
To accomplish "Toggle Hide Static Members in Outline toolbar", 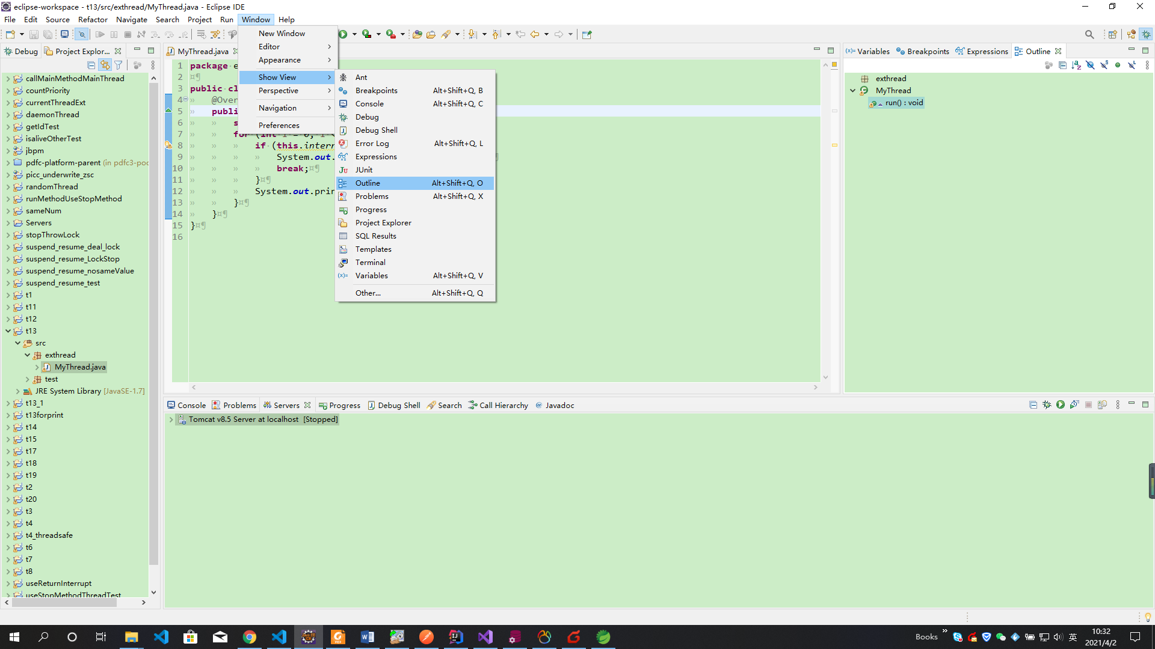I will [x=1104, y=65].
